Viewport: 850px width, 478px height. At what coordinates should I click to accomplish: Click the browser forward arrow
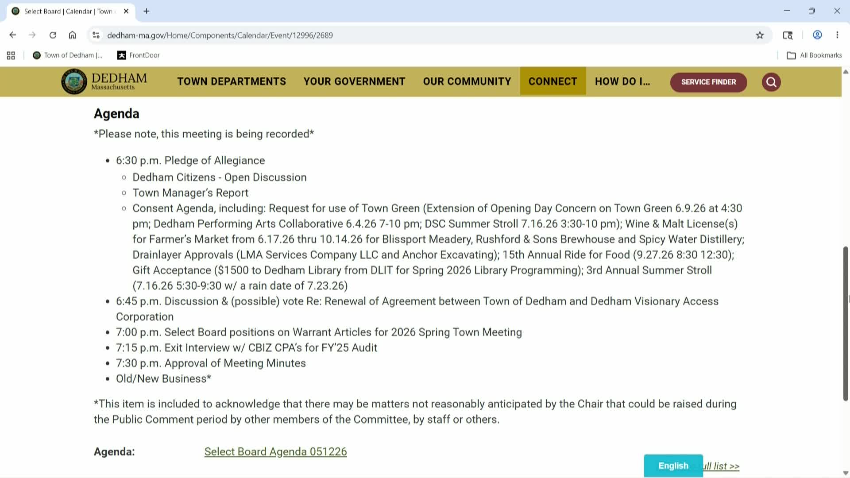coord(32,35)
